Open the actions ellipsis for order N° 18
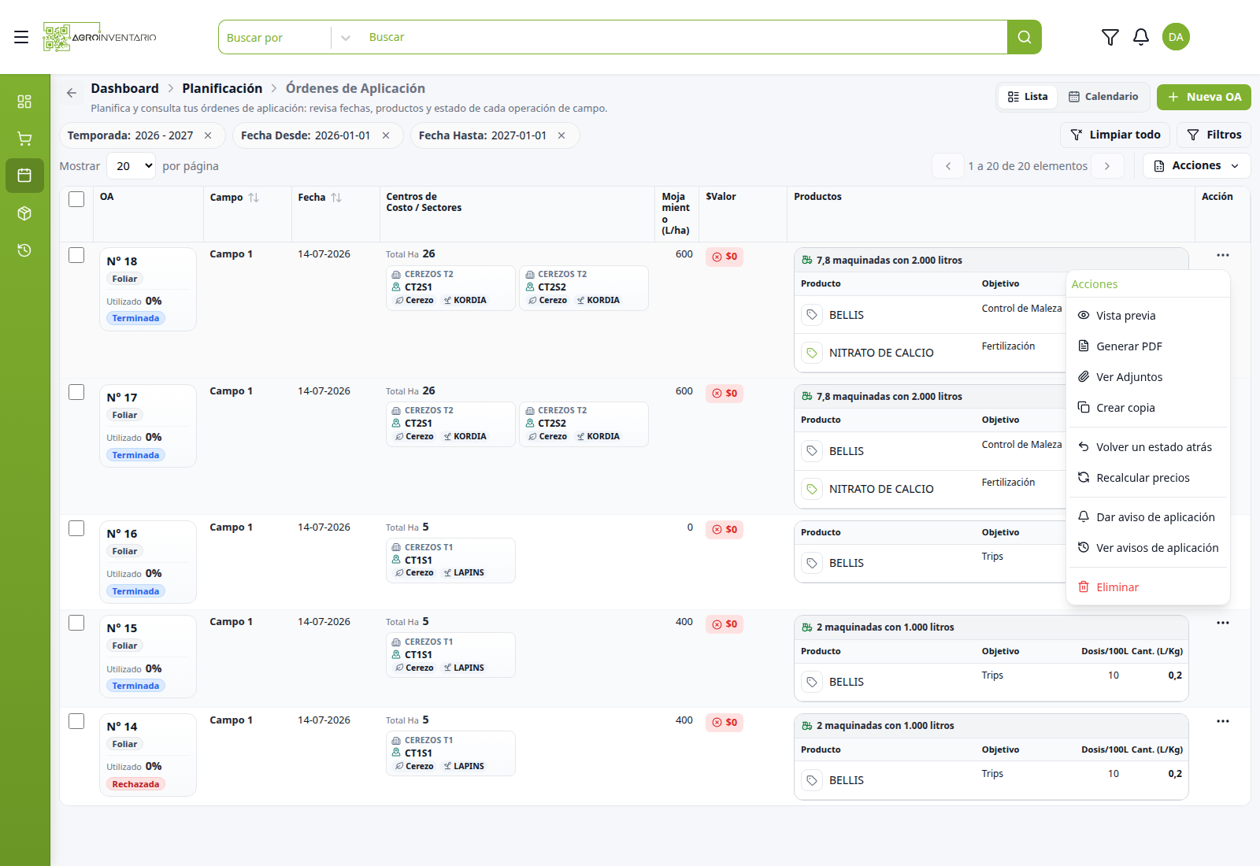The width and height of the screenshot is (1260, 866). (1222, 255)
